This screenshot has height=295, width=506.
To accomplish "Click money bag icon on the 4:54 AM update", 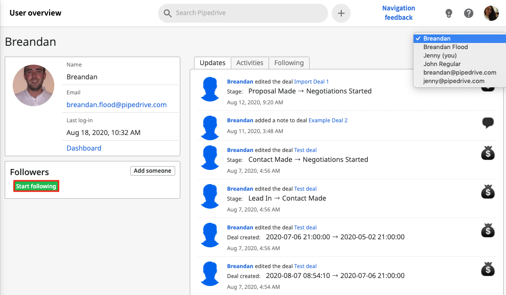I will coord(488,269).
